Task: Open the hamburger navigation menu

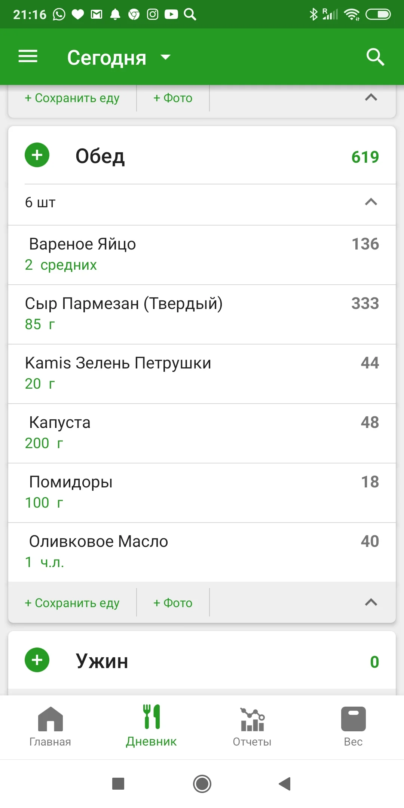Action: pos(28,57)
